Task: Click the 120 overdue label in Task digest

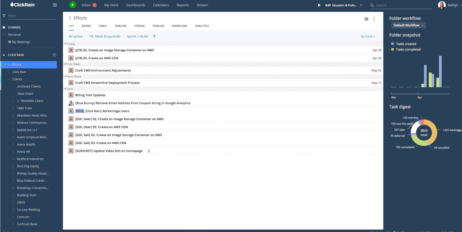Action: pyautogui.click(x=410, y=118)
